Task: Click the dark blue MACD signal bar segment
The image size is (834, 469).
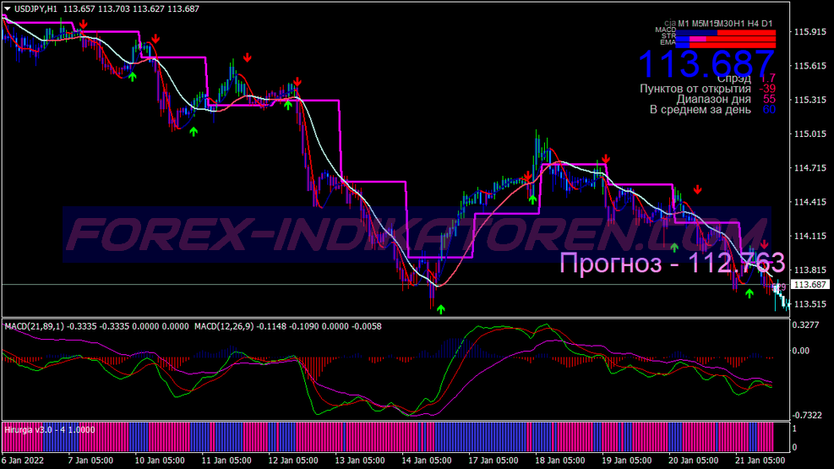Action: coord(696,33)
